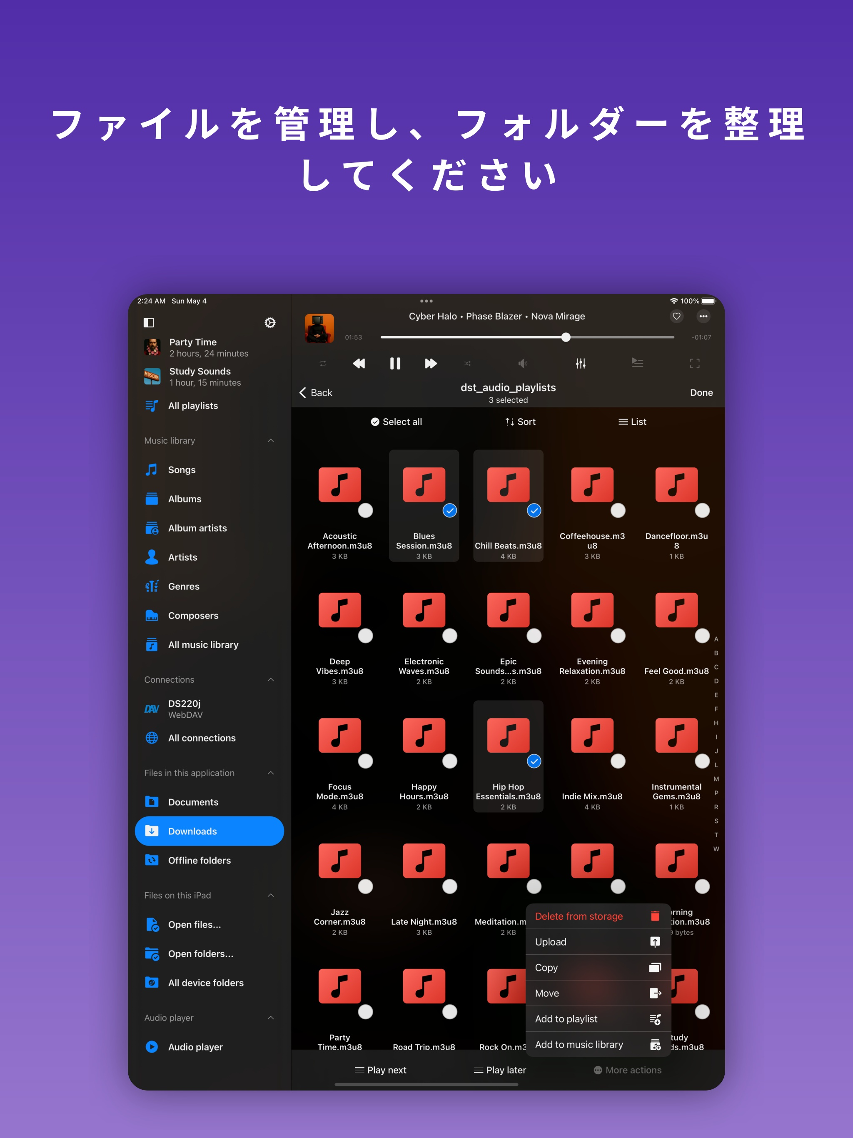Open Albums in sidebar
853x1138 pixels.
(210, 499)
